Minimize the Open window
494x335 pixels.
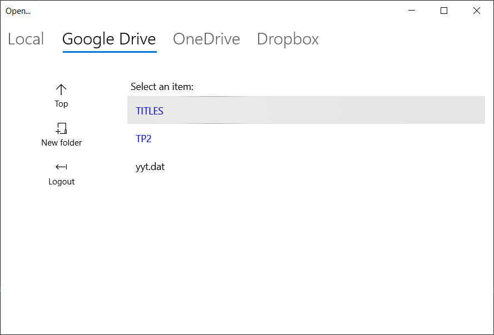pyautogui.click(x=412, y=11)
